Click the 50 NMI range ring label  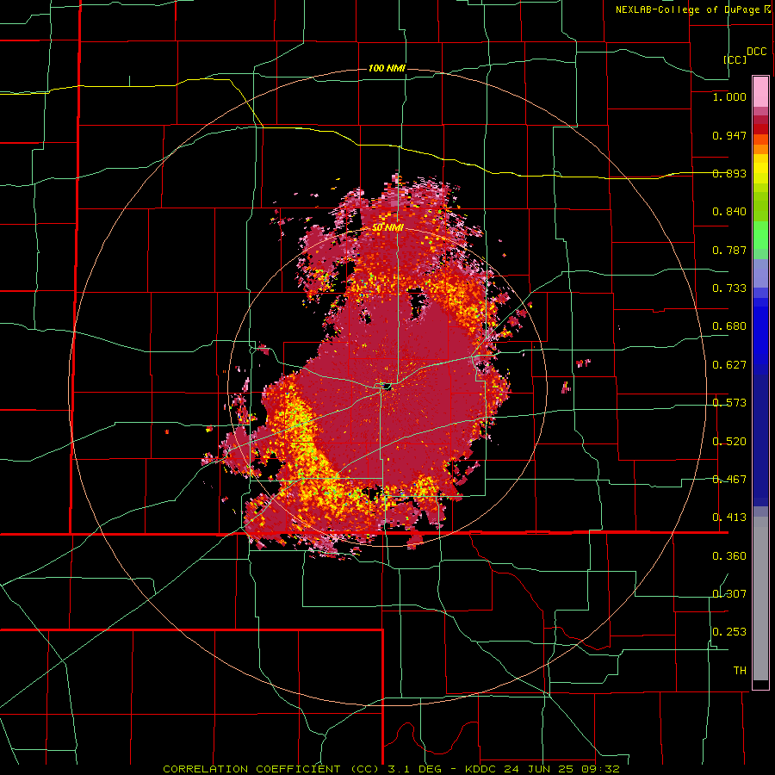coord(387,228)
